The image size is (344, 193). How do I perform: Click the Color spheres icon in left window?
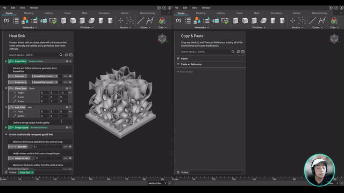(x=162, y=20)
